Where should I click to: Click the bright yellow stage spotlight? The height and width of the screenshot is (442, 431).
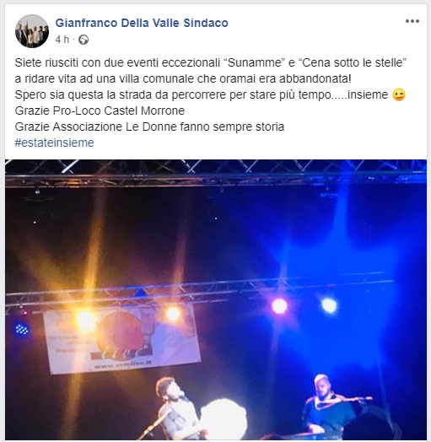[84, 320]
